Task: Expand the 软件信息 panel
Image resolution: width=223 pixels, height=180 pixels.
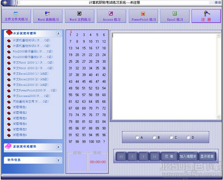Action: [x=58, y=160]
